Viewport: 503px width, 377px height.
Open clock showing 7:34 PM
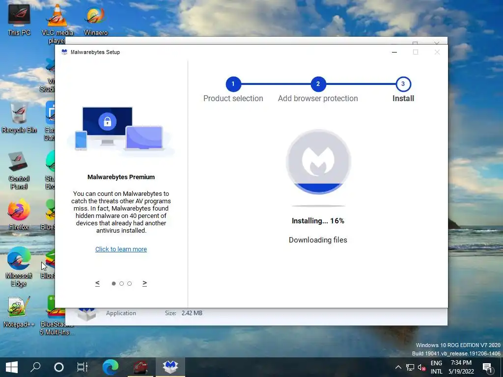tap(461, 367)
